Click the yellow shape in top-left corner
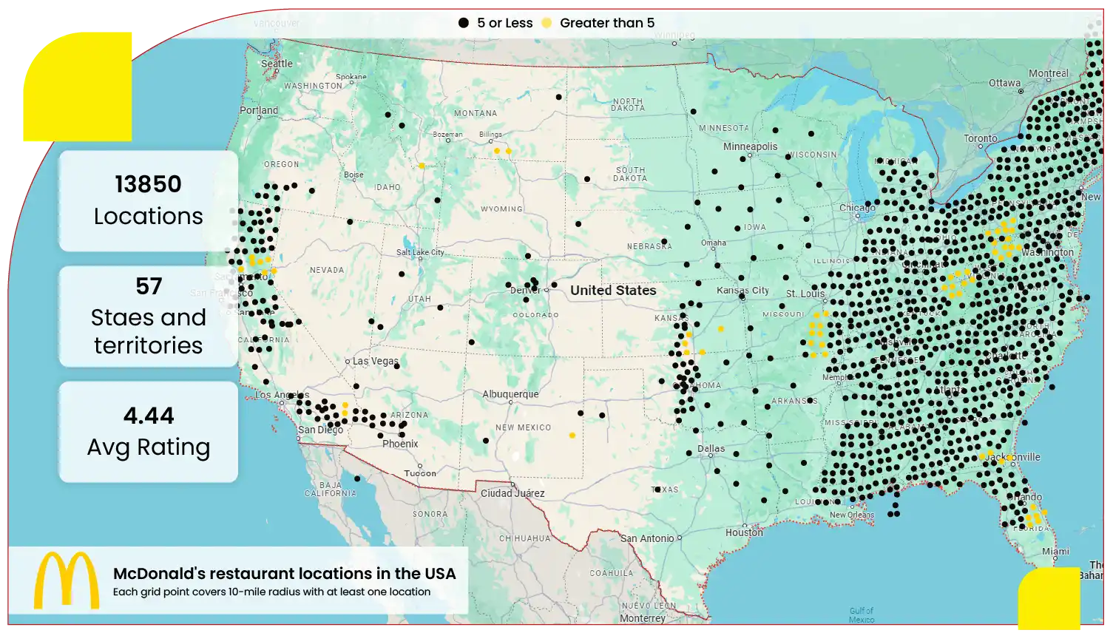Image resolution: width=1113 pixels, height=633 pixels. (77, 87)
